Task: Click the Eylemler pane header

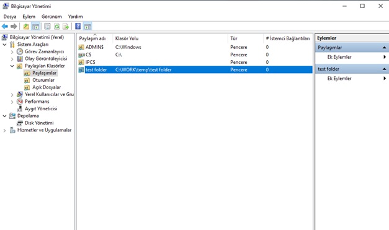Action: (352, 38)
